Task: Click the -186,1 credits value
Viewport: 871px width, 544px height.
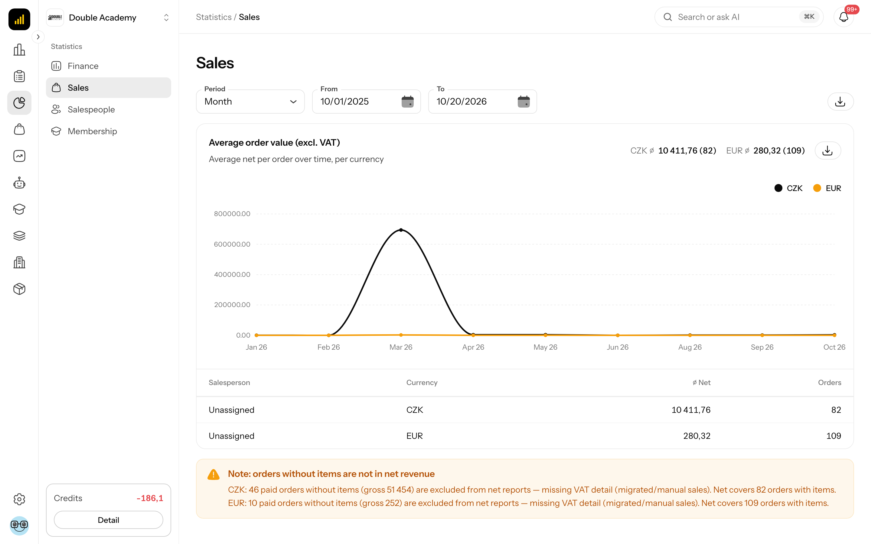Action: [150, 498]
